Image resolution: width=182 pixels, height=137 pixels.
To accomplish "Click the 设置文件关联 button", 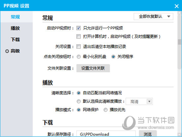I will point(93,68).
